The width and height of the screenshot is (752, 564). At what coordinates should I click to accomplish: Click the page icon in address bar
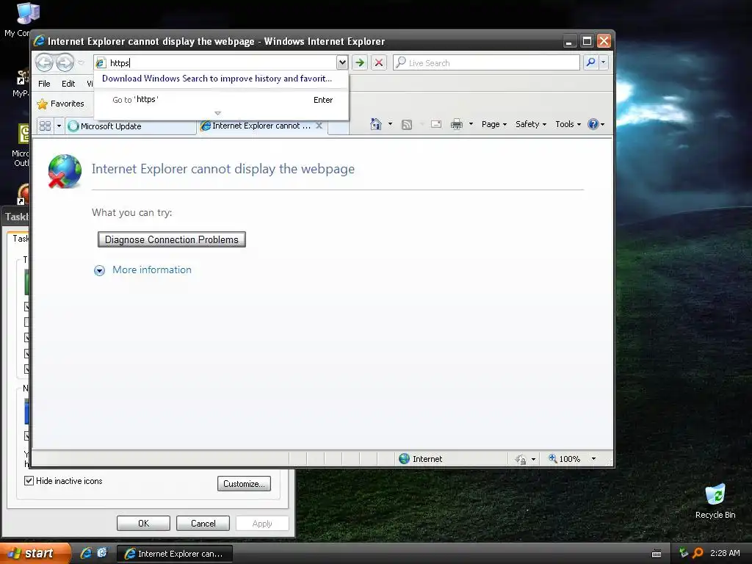click(x=100, y=63)
